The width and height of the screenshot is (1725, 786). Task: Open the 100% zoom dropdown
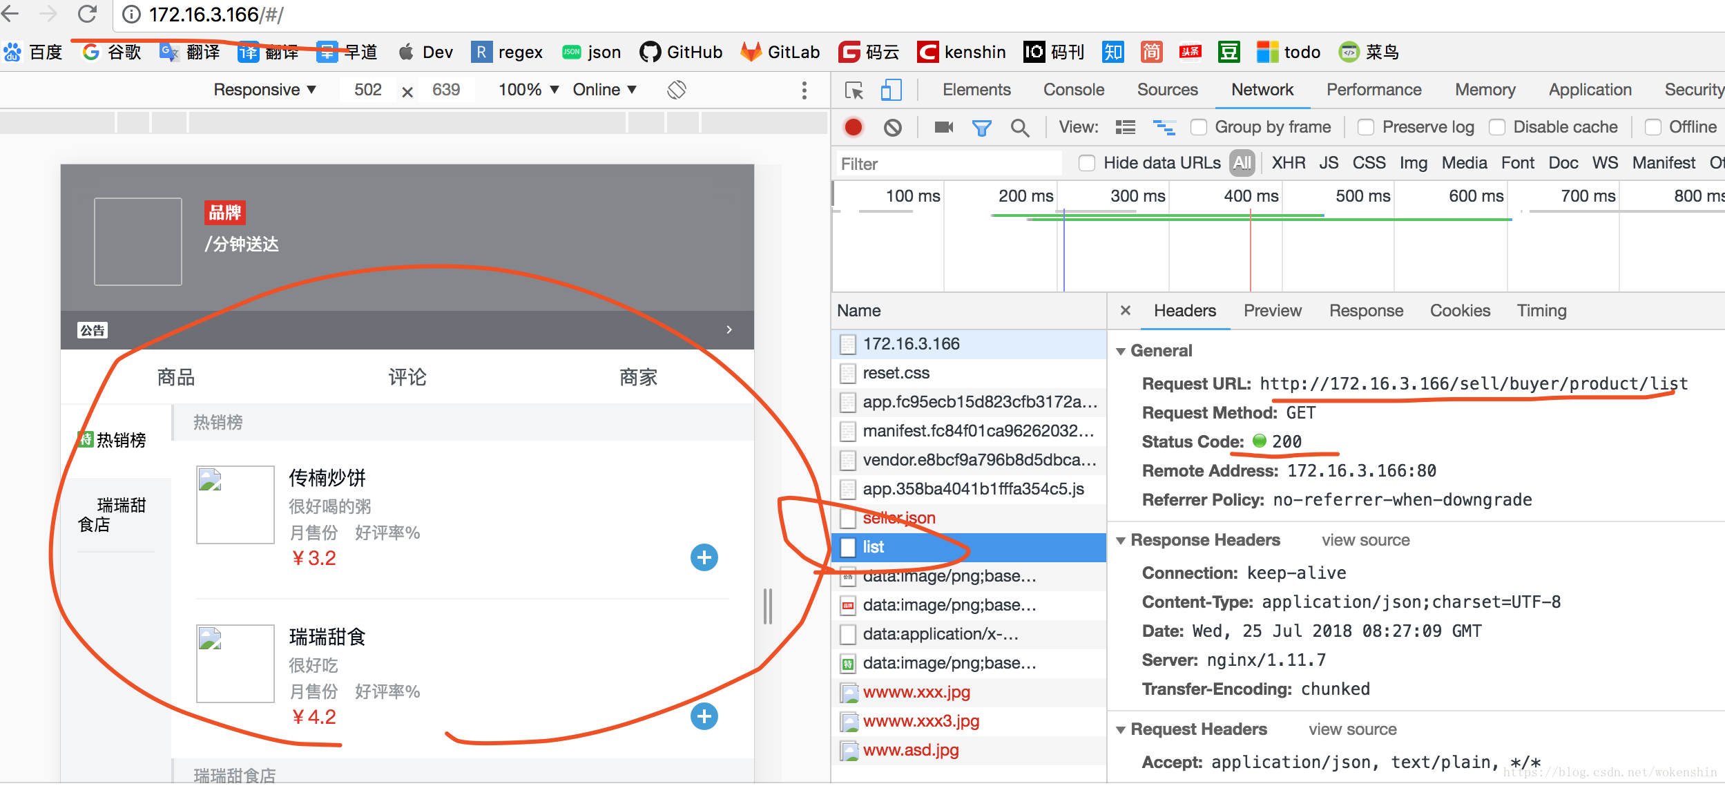tap(529, 90)
